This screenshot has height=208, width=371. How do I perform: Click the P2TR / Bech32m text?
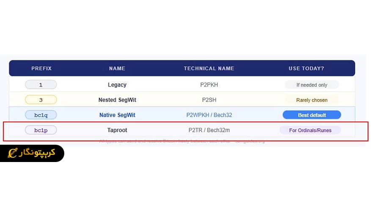point(209,130)
